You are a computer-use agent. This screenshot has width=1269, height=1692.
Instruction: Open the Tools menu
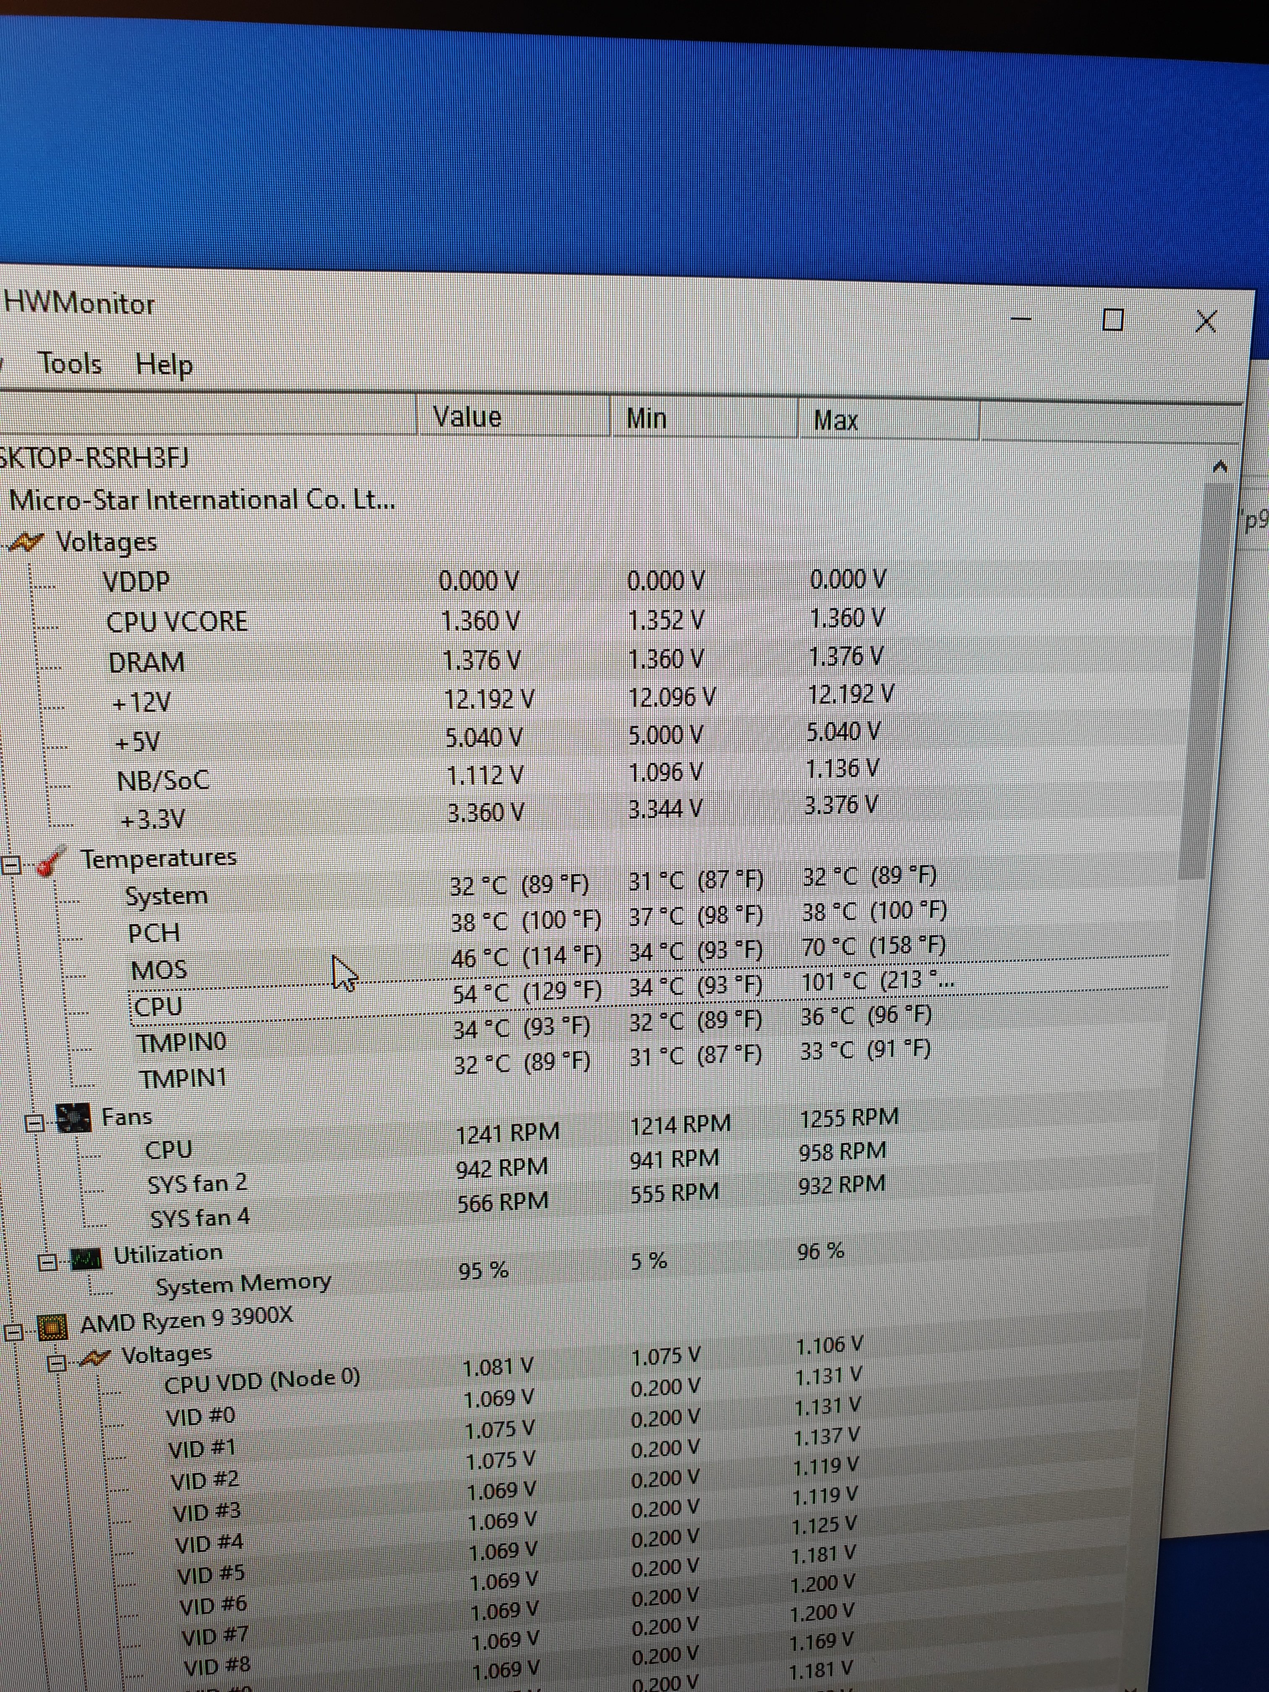click(70, 363)
